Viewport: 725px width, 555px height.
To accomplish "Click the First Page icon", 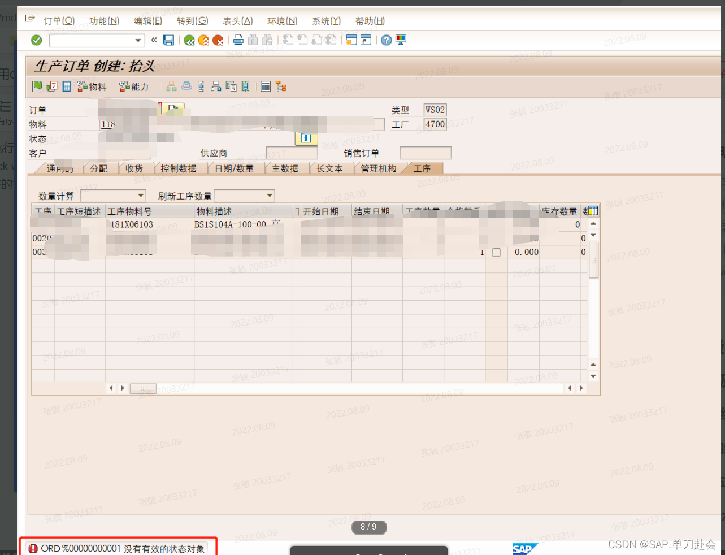I will click(288, 40).
